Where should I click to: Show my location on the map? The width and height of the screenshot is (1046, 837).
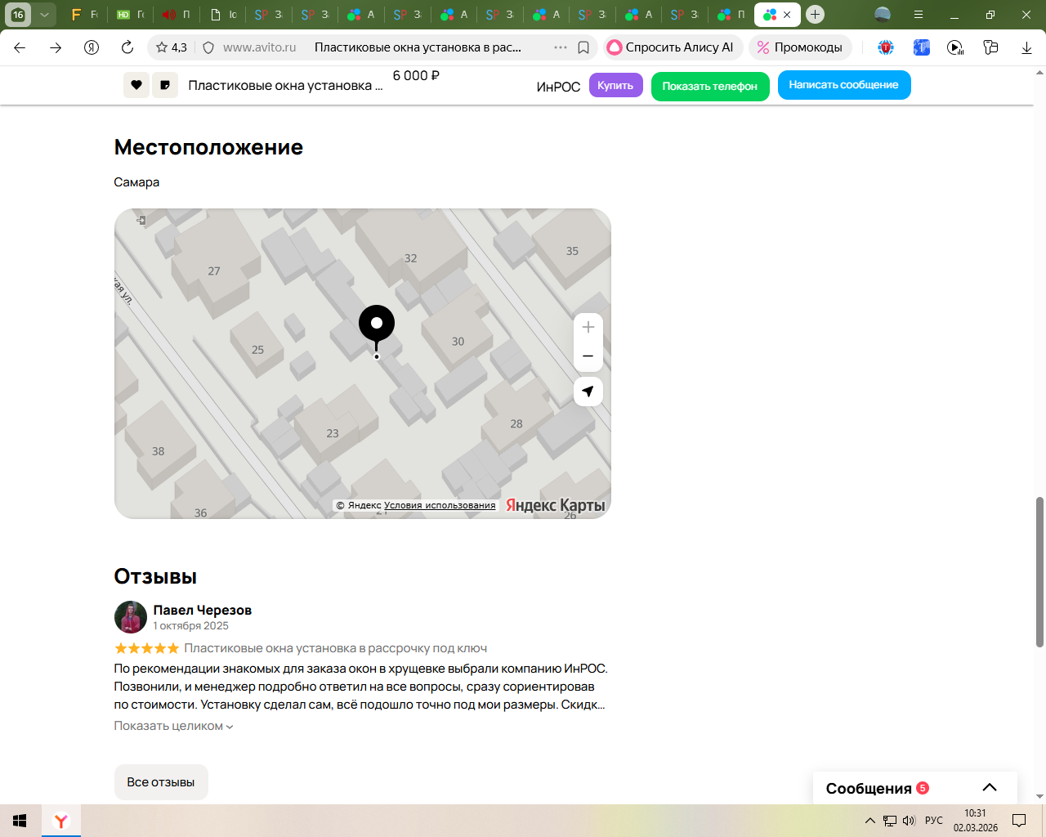pos(588,392)
